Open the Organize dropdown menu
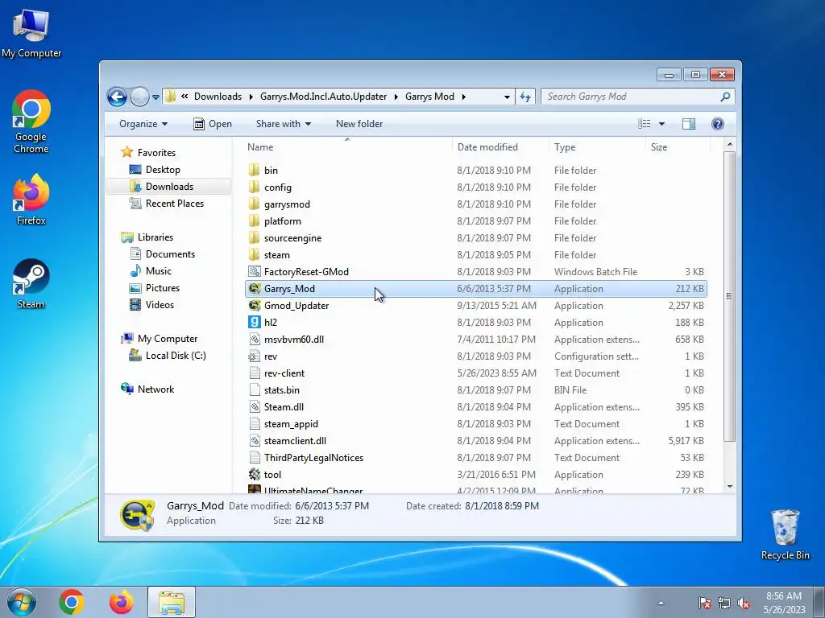The image size is (825, 618). tap(143, 124)
